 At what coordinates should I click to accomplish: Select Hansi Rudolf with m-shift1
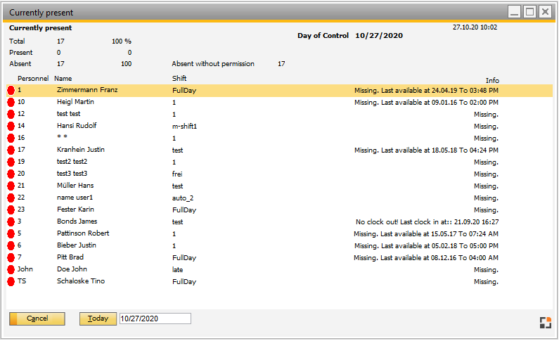pos(77,127)
